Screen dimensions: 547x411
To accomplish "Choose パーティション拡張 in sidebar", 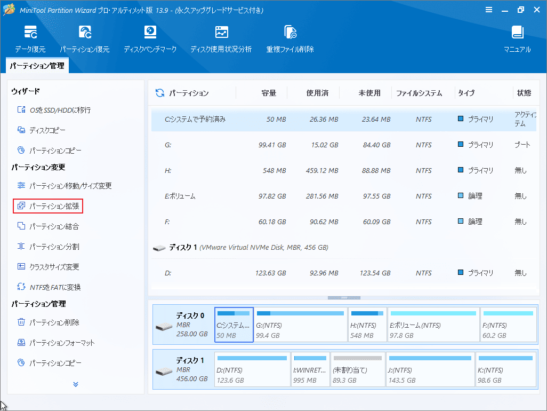I will 48,206.
